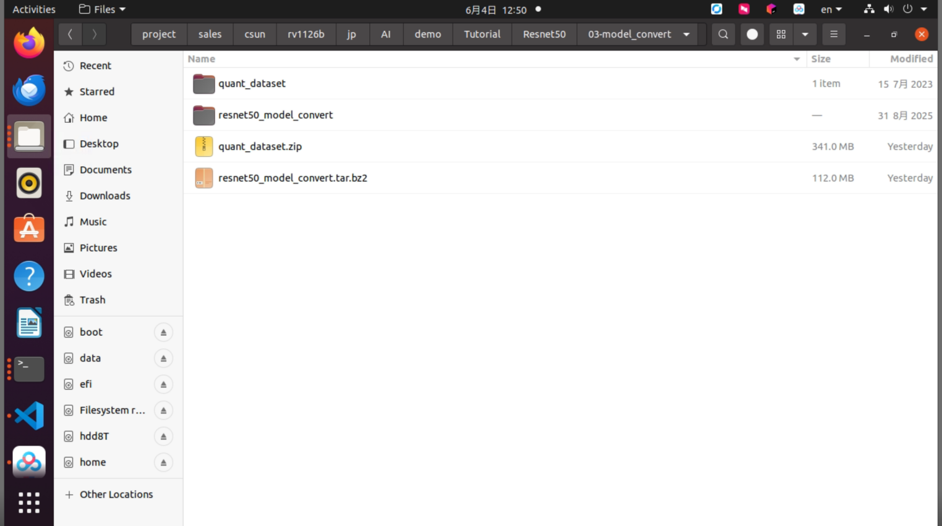Open the 03-model_convert path dropdown
The width and height of the screenshot is (942, 526).
click(x=687, y=35)
